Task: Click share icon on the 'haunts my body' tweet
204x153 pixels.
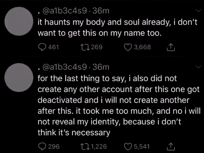Action: tap(170, 47)
